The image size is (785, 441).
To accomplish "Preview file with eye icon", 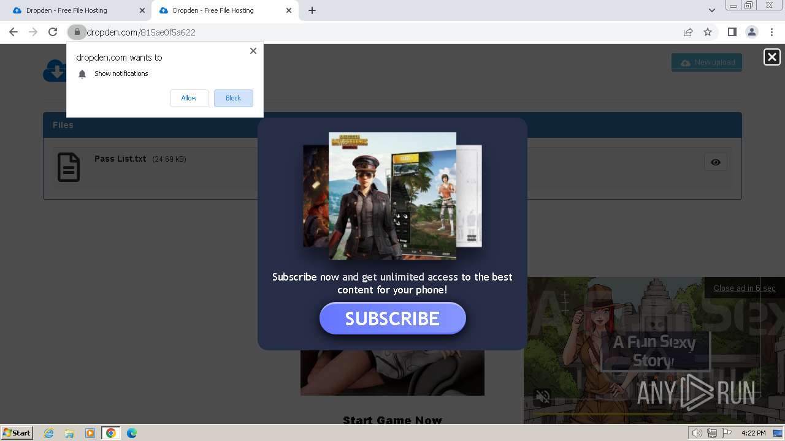I will tap(715, 162).
